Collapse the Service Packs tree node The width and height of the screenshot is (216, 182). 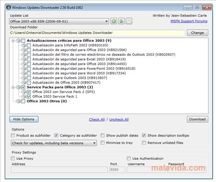tap(13, 87)
